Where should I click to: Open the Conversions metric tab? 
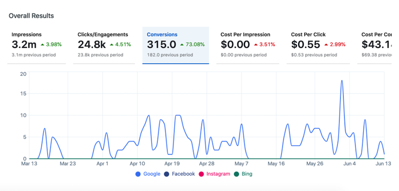[x=176, y=45]
